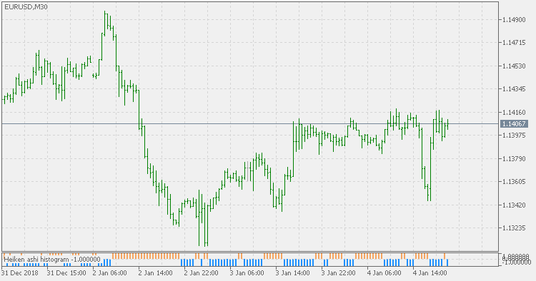Select the 3 Jan 22:00 time label

coord(339,273)
